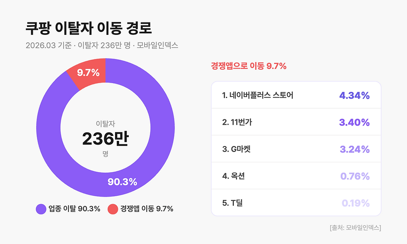Click the purple 90.3% donut segment label

(x=122, y=182)
